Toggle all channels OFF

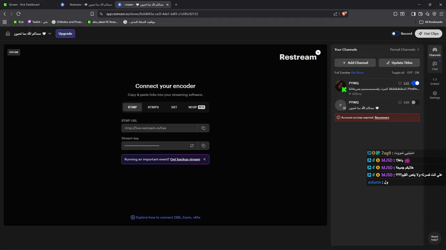[410, 73]
